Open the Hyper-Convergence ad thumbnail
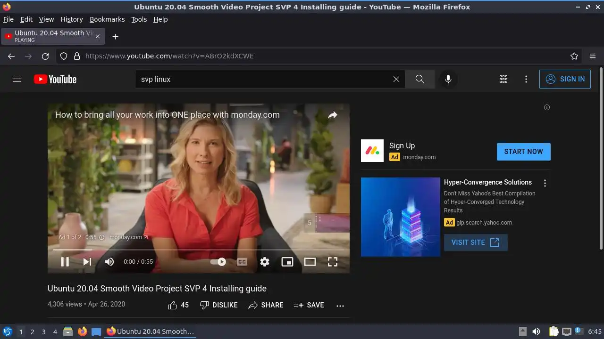Screen dimensions: 604x339 (401, 217)
